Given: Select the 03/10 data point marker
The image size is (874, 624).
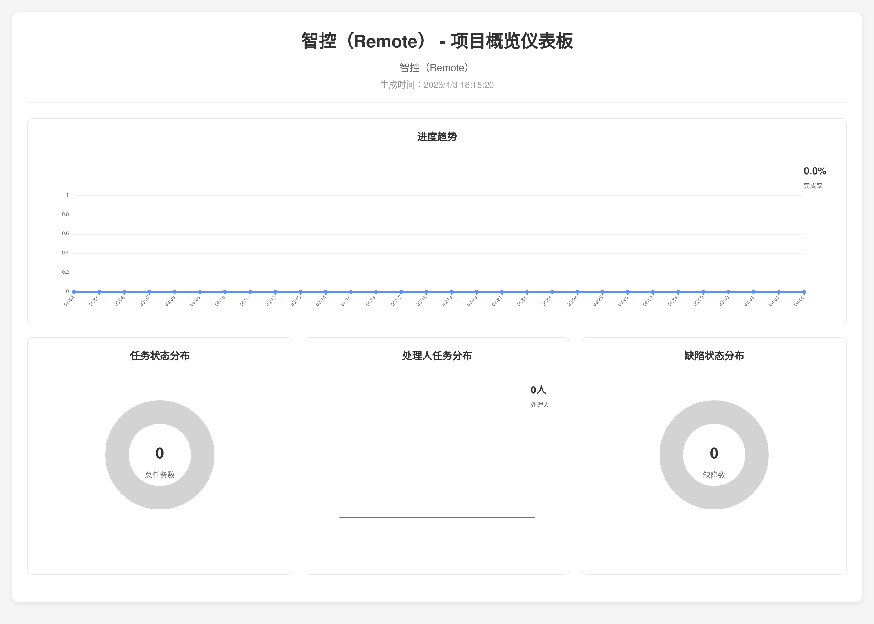Looking at the screenshot, I should (225, 292).
